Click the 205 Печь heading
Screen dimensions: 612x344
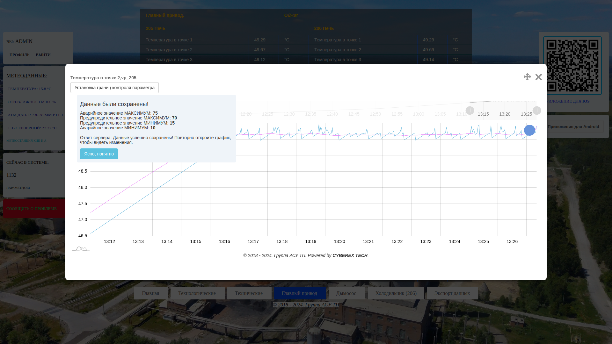coord(156,28)
